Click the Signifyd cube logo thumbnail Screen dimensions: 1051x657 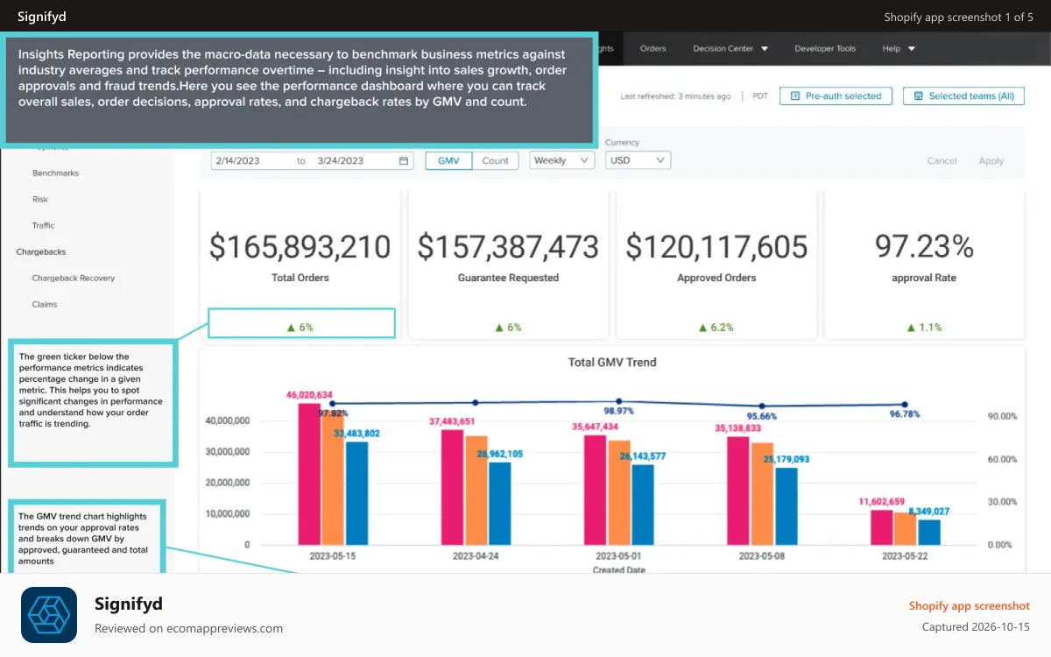(49, 615)
